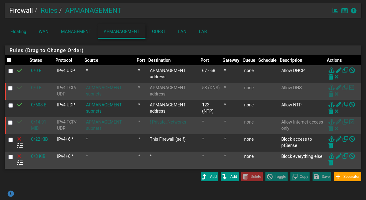Open the help icon in the header

pyautogui.click(x=353, y=11)
